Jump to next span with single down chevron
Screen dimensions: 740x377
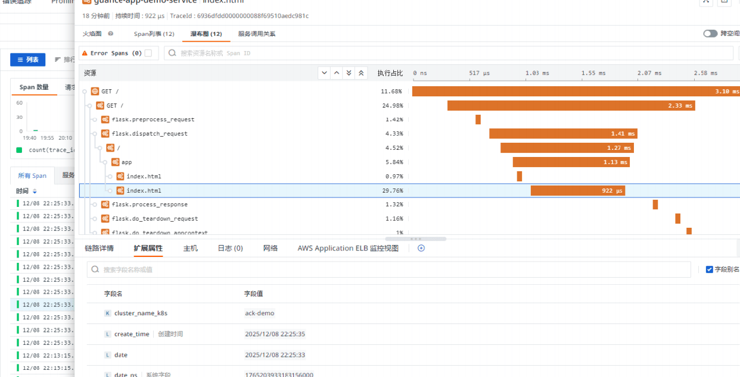(x=324, y=73)
